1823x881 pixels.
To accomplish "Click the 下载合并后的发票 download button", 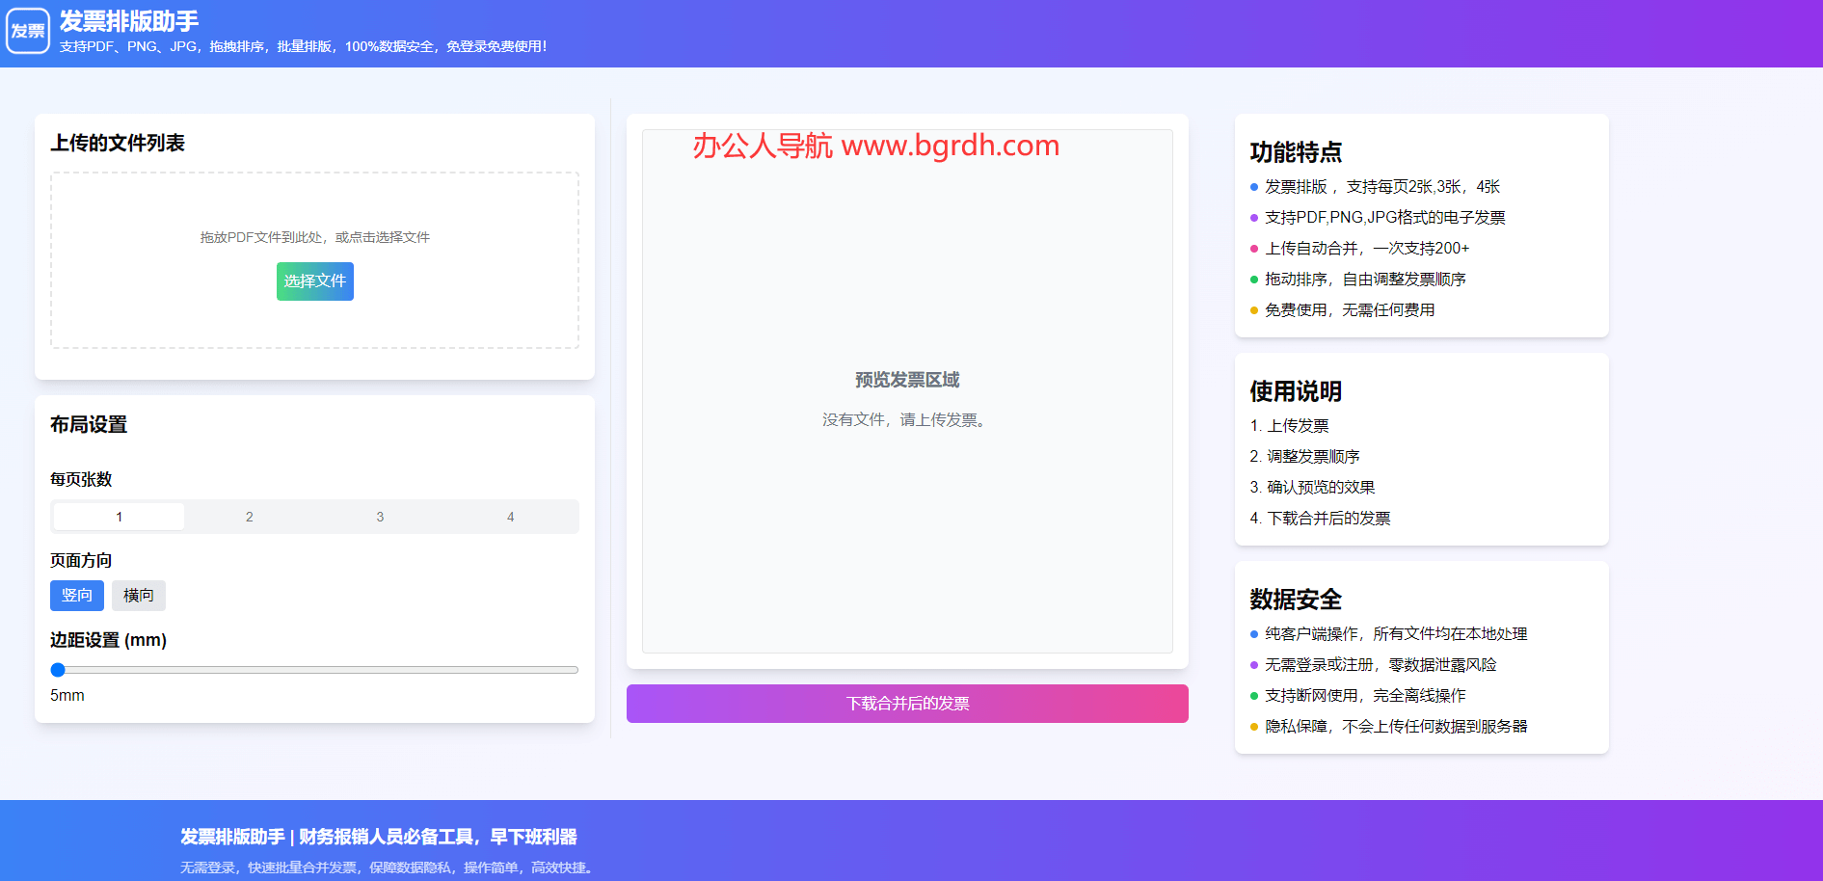I will 906,704.
